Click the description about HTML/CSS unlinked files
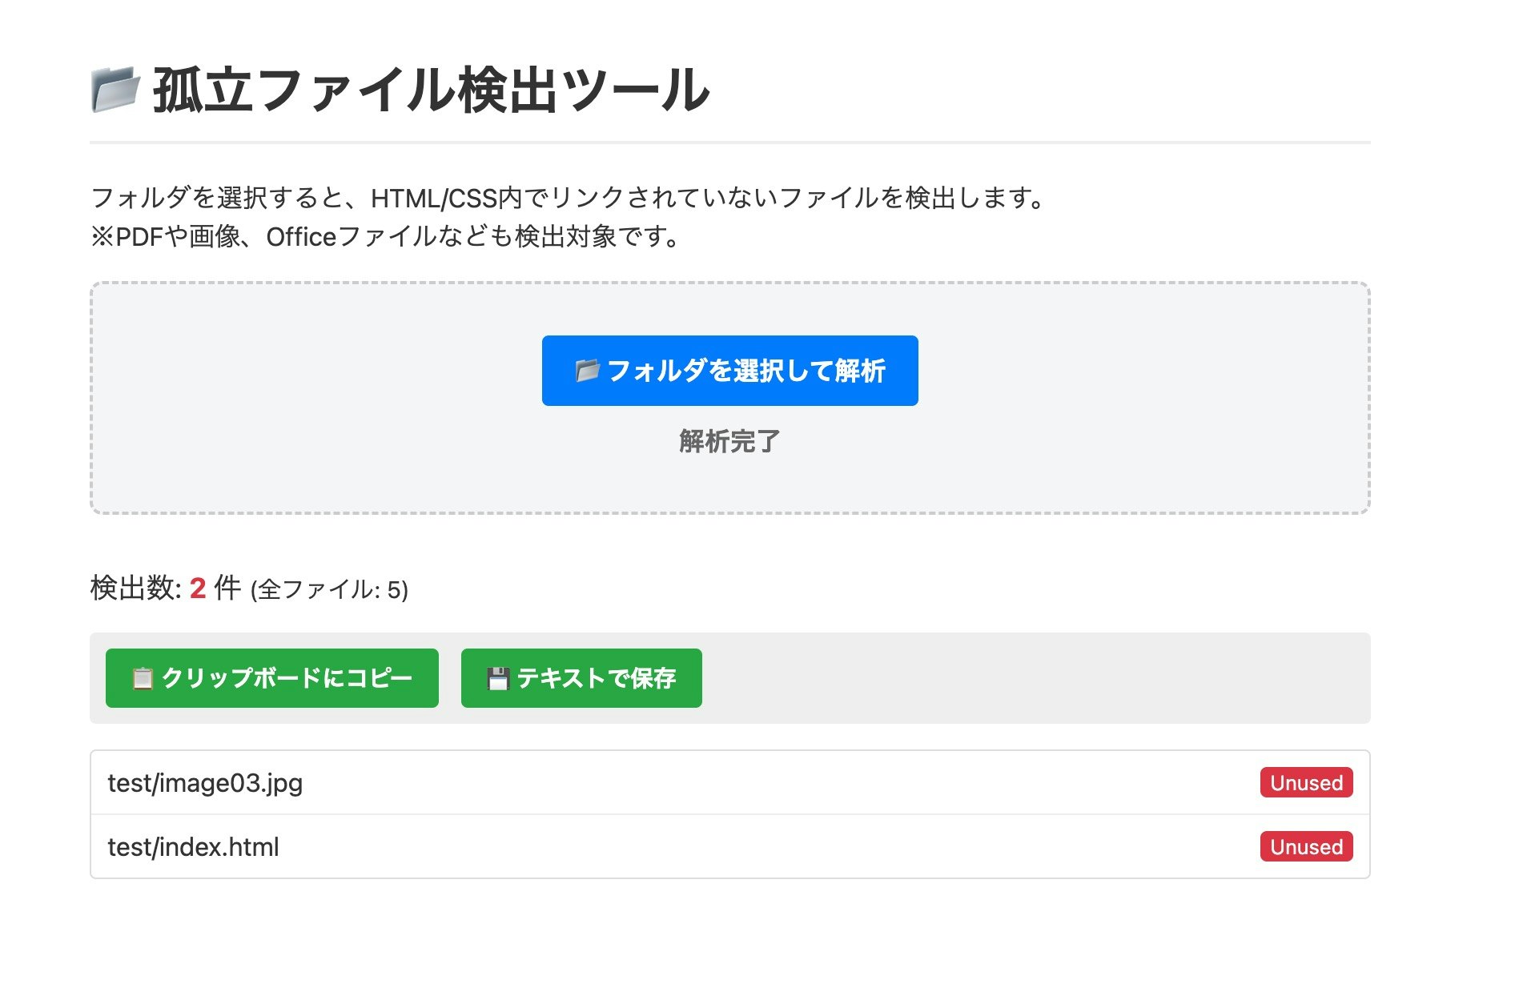1515x996 pixels. 567,198
